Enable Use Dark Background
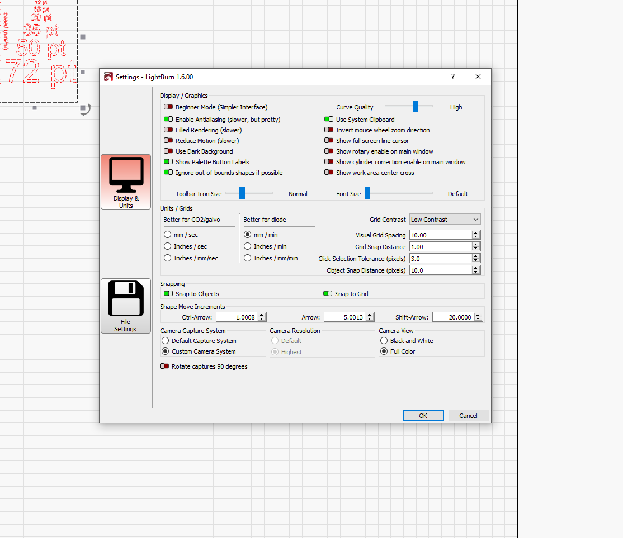623x538 pixels. (168, 151)
